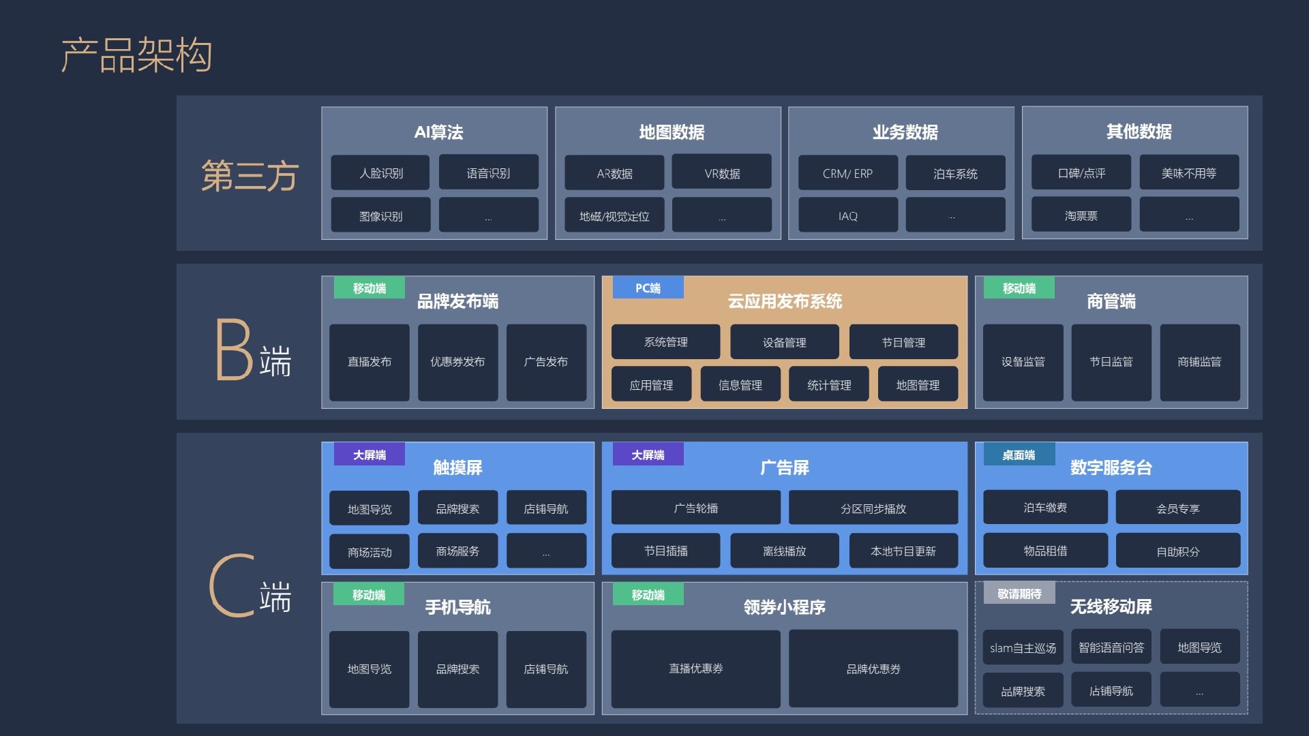Select 店铺导航 in the 手机导航 panel
Viewport: 1309px width, 736px height.
point(546,669)
